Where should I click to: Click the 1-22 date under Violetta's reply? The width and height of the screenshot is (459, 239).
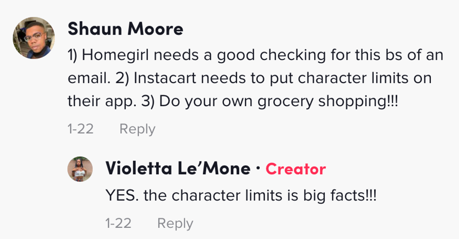click(x=118, y=223)
